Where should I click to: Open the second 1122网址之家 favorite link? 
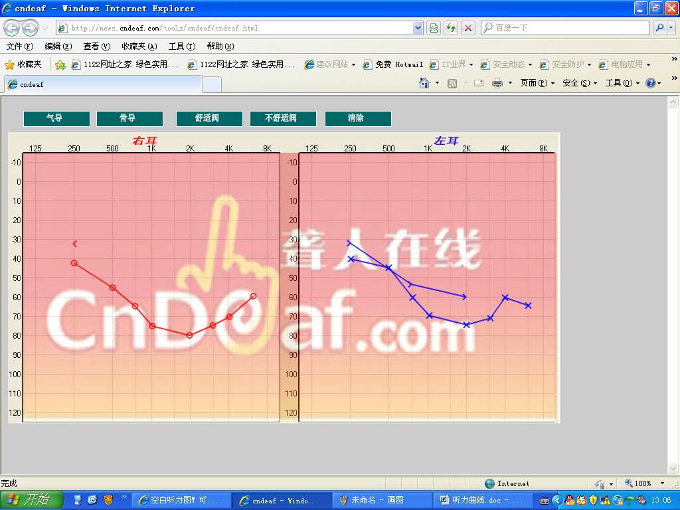click(x=241, y=64)
